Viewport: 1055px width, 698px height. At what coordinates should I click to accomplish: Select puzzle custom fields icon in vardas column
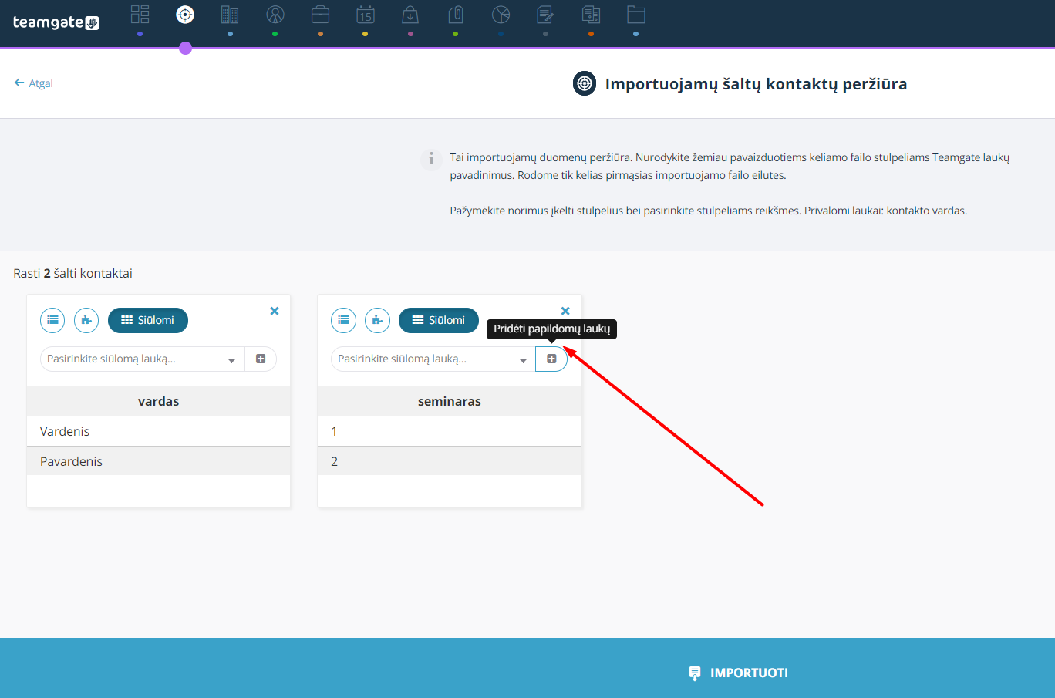click(x=86, y=320)
